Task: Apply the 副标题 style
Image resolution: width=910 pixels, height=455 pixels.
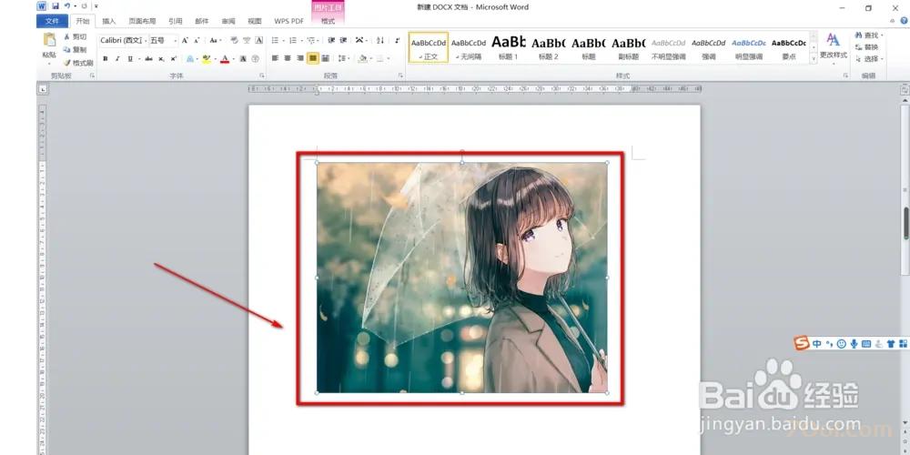Action: (x=629, y=47)
